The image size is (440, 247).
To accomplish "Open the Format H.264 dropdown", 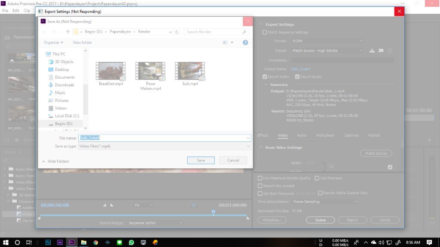I will [327, 41].
